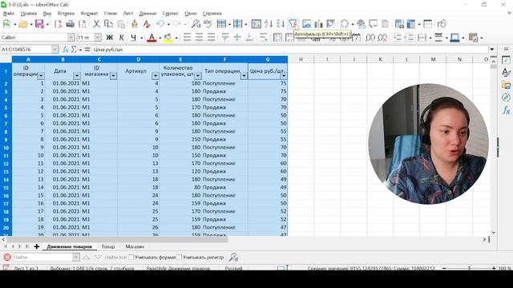The width and height of the screenshot is (513, 288).
Task: Insert a hyperlink with the globe icon
Action: (x=362, y=24)
